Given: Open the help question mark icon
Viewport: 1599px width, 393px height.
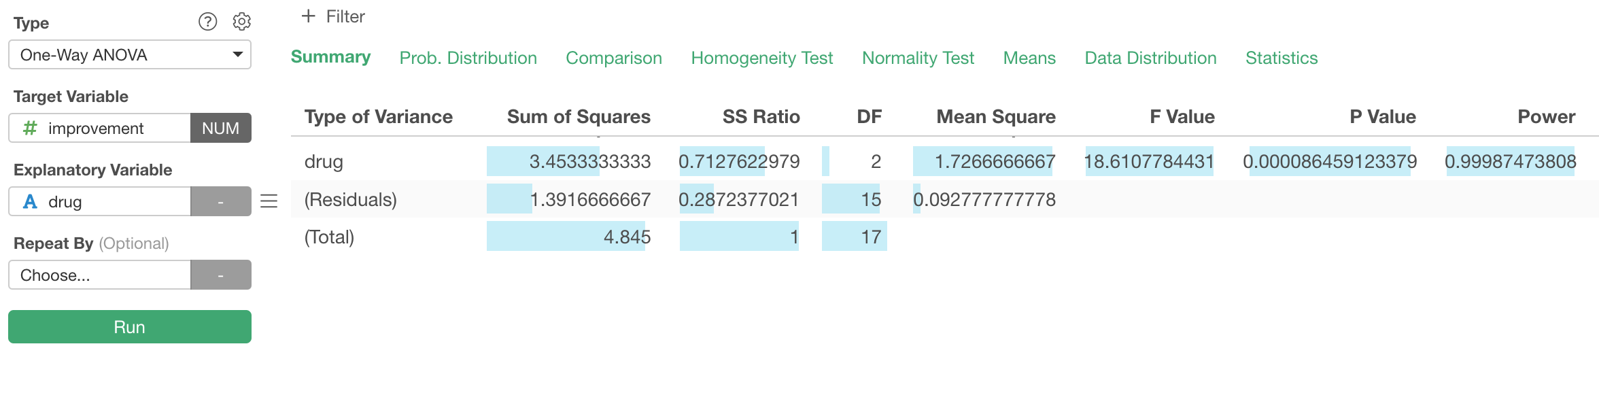Looking at the screenshot, I should tap(207, 22).
